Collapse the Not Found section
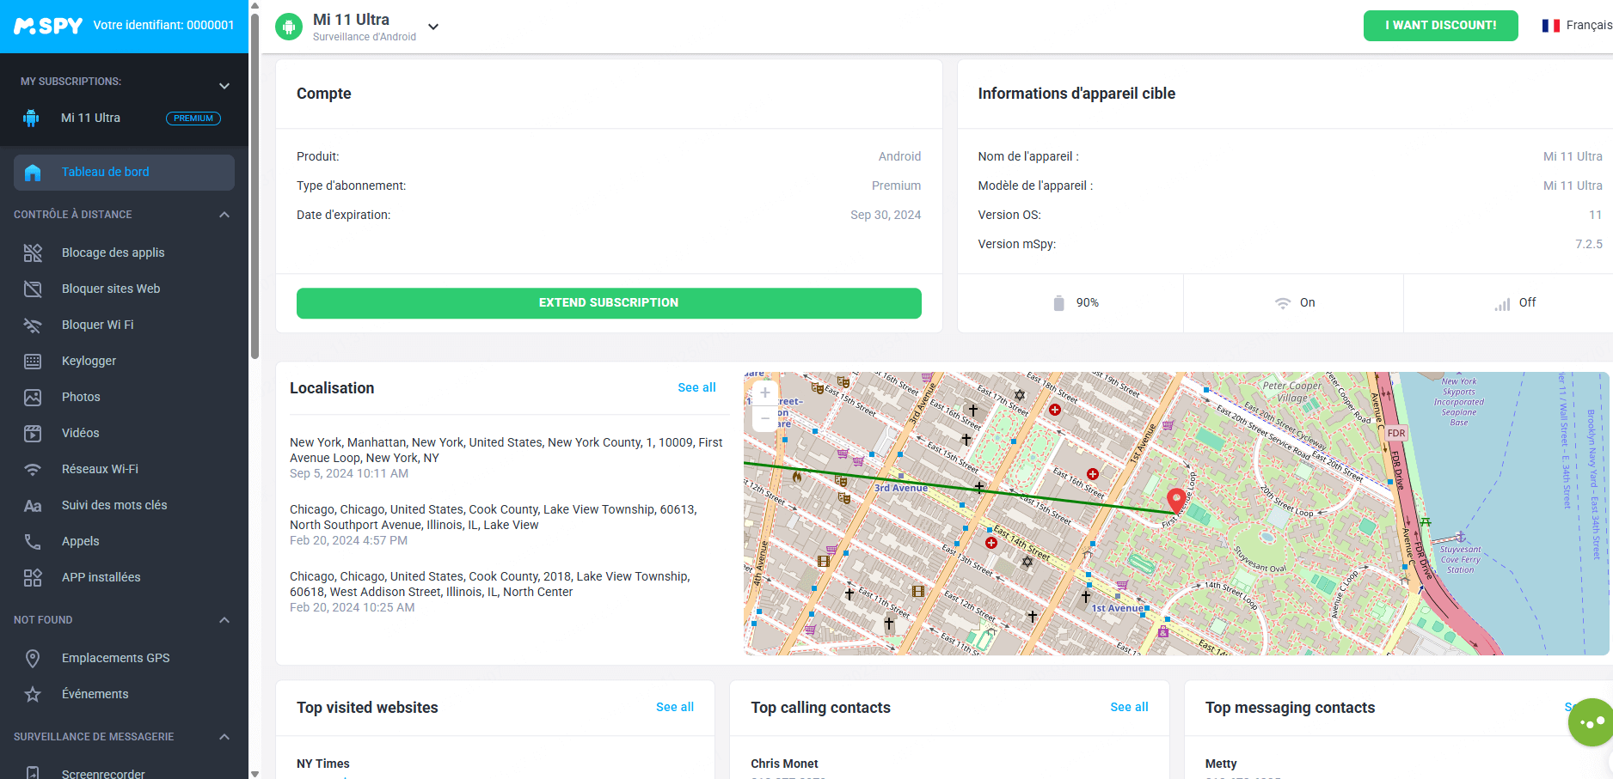1613x779 pixels. 224,620
